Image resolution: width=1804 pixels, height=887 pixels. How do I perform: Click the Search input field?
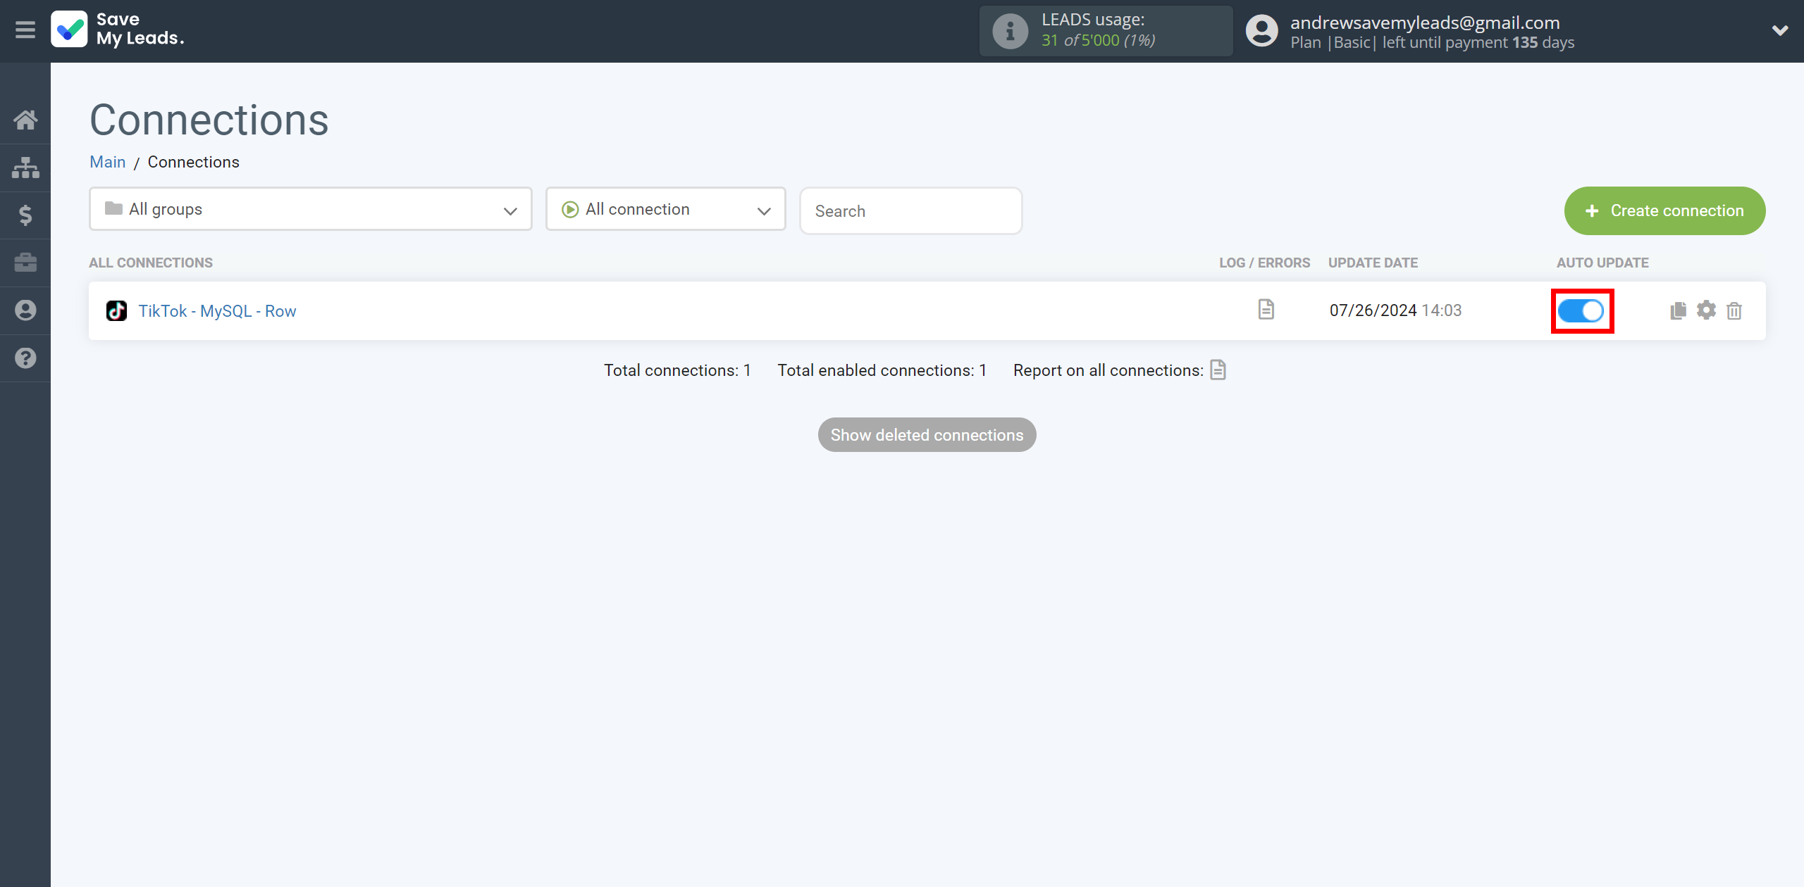[x=910, y=210]
